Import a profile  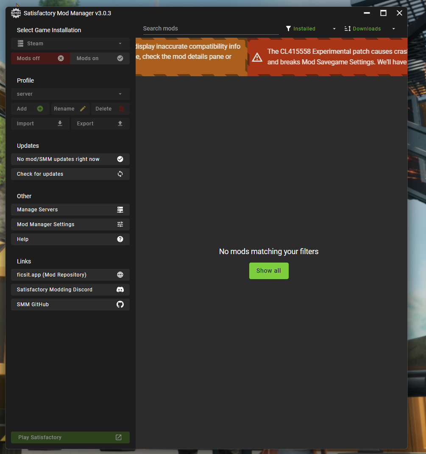click(40, 123)
